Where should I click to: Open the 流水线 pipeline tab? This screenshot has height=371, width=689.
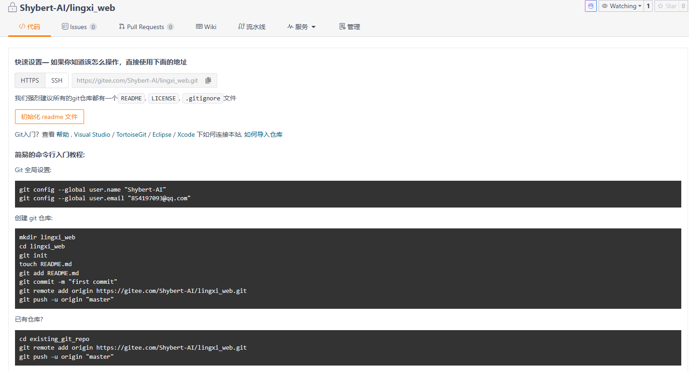coord(252,27)
